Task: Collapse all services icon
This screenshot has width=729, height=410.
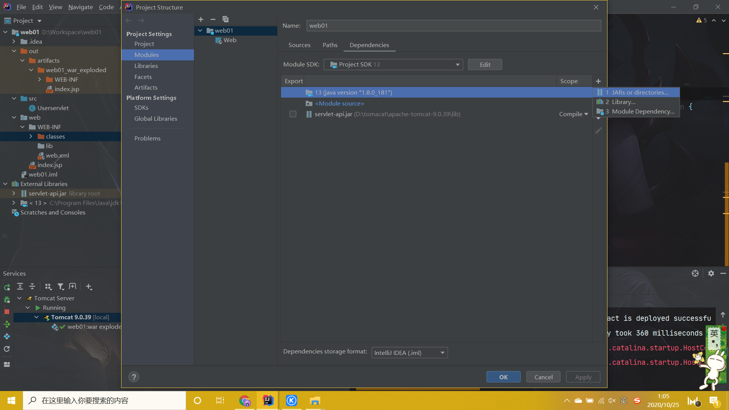Action: tap(32, 287)
